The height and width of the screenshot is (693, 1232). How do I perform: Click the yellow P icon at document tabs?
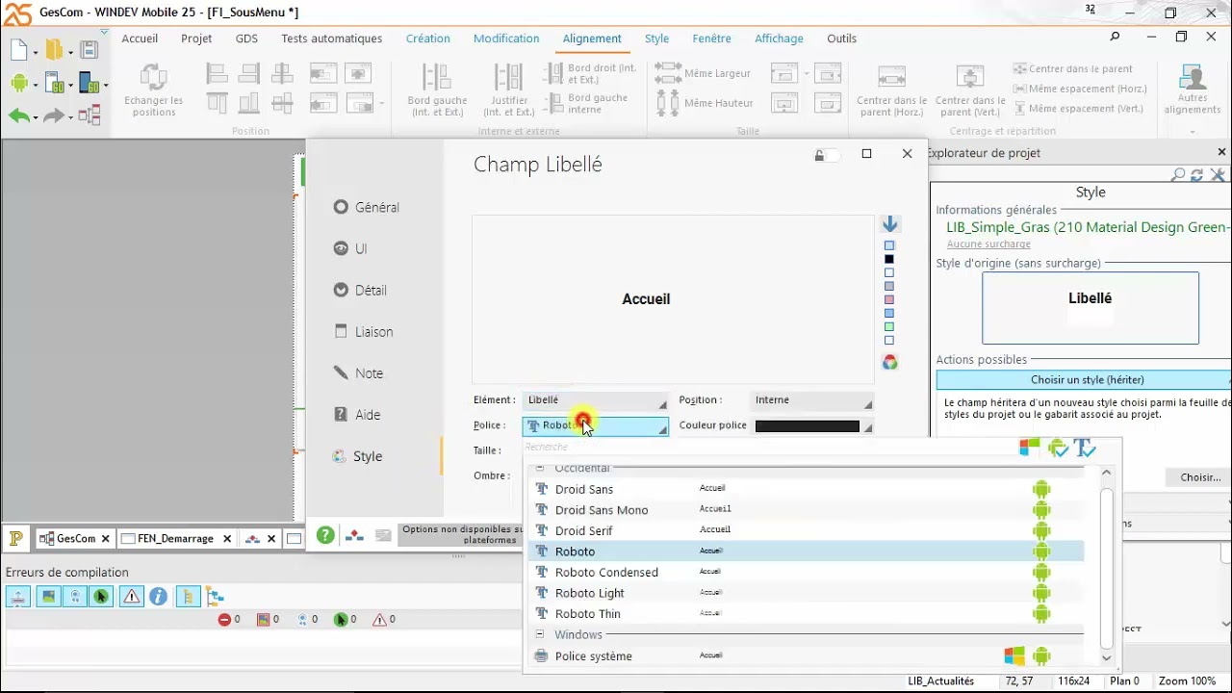click(15, 538)
